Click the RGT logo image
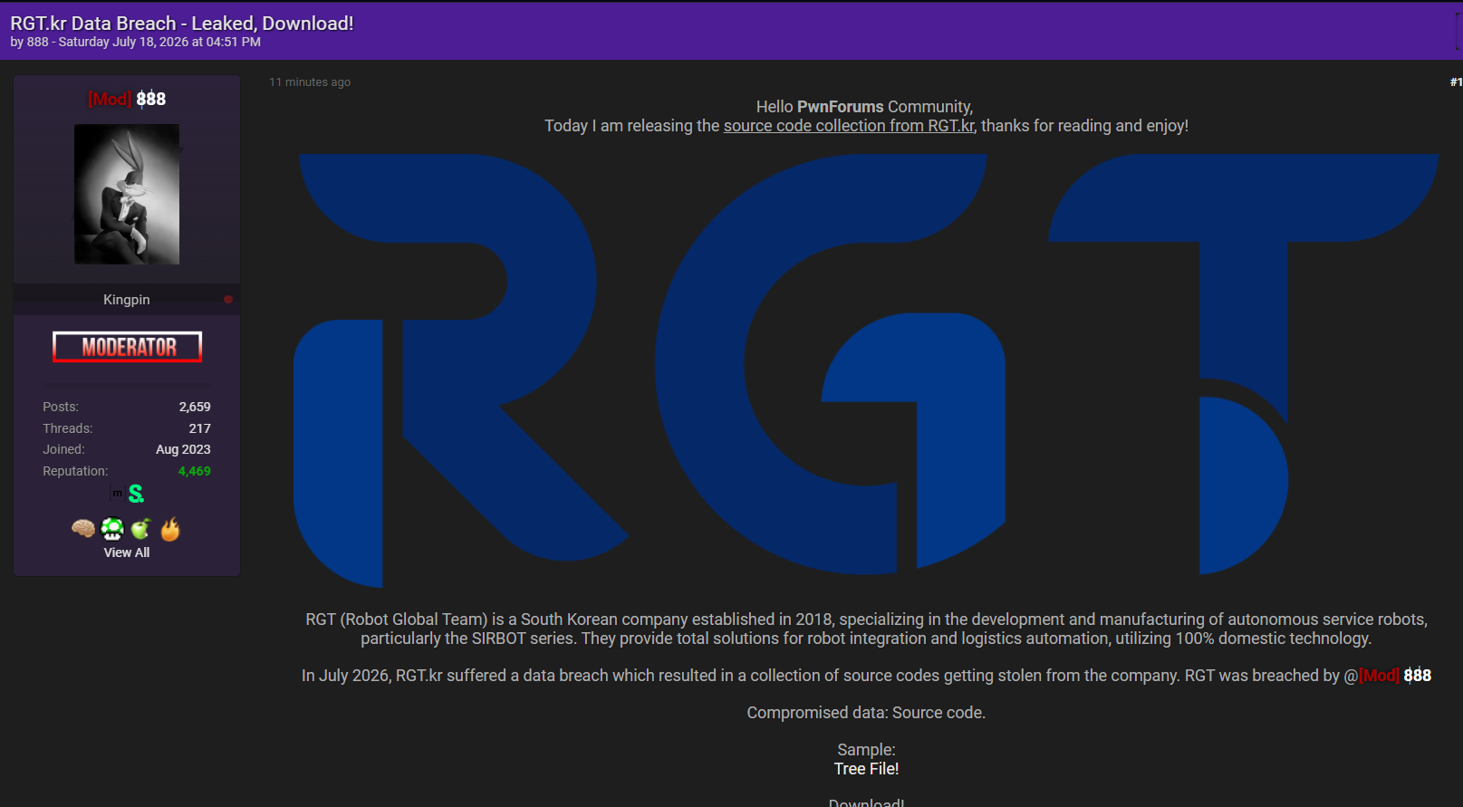The height and width of the screenshot is (807, 1463). [866, 370]
